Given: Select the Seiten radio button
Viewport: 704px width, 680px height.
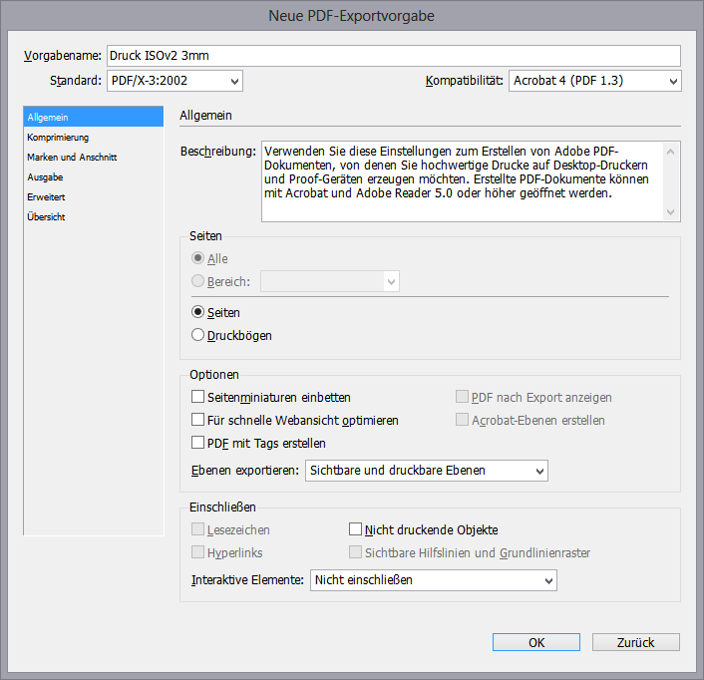Looking at the screenshot, I should coord(197,312).
